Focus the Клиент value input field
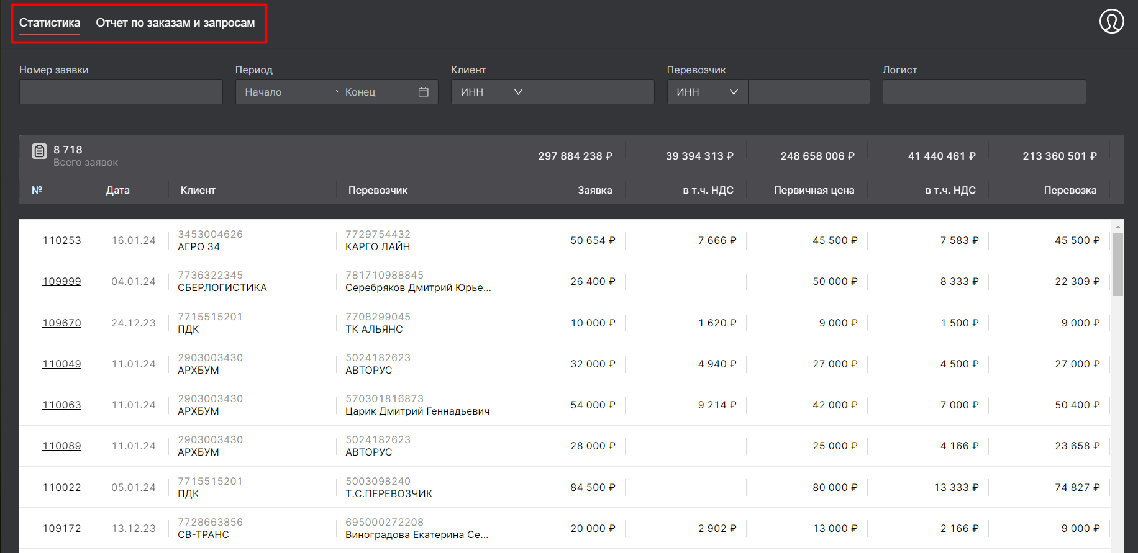 pyautogui.click(x=593, y=92)
